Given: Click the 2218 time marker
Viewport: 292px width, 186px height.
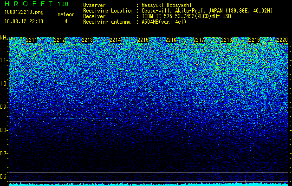Looking at the screenshot, I should [227, 40].
